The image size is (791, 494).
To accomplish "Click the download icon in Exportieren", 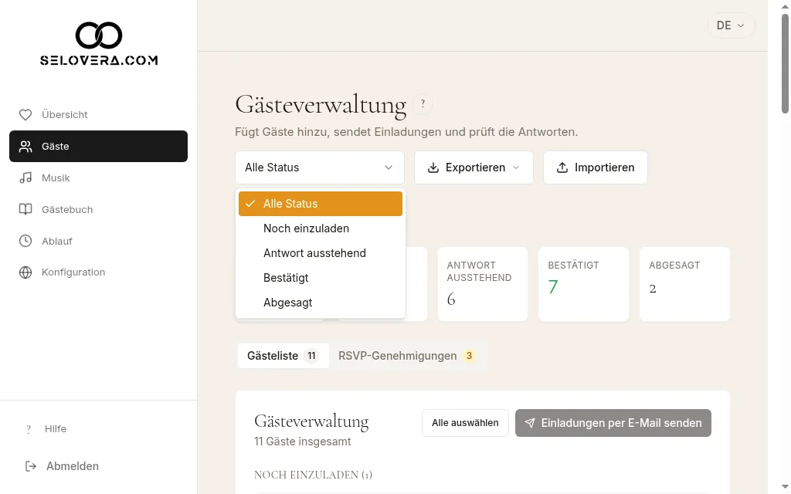I will click(x=433, y=167).
